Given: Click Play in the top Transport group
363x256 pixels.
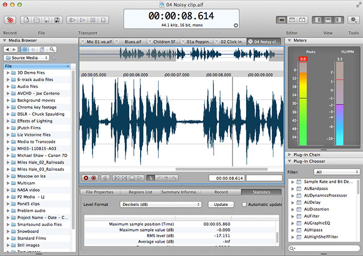Looking at the screenshot, I should pyautogui.click(x=82, y=20).
